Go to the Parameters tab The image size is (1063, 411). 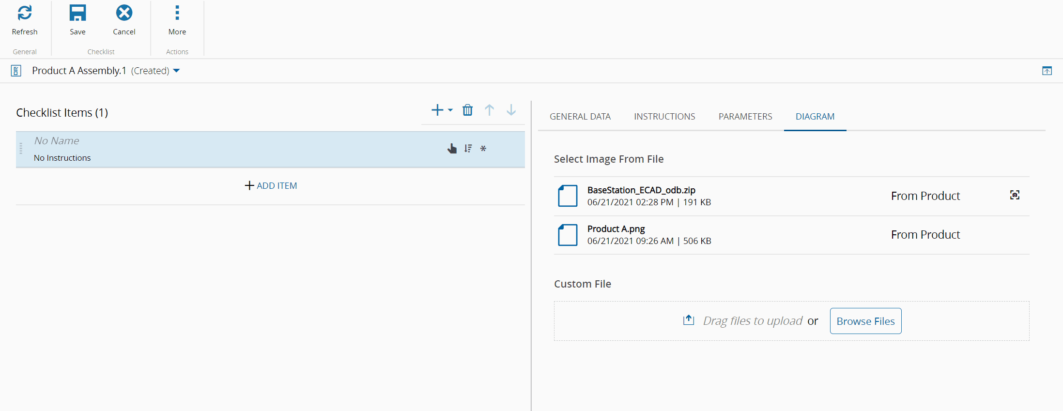(745, 117)
